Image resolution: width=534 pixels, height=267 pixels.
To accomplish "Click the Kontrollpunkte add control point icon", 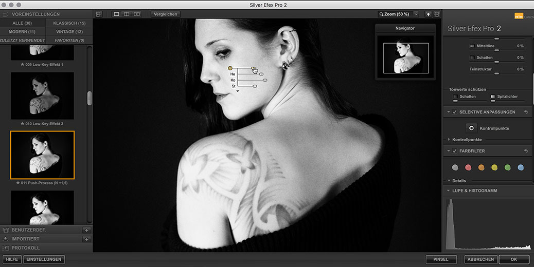I will click(x=471, y=128).
